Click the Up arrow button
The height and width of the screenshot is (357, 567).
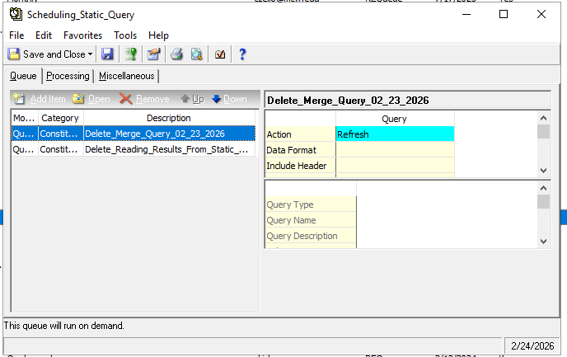click(192, 99)
